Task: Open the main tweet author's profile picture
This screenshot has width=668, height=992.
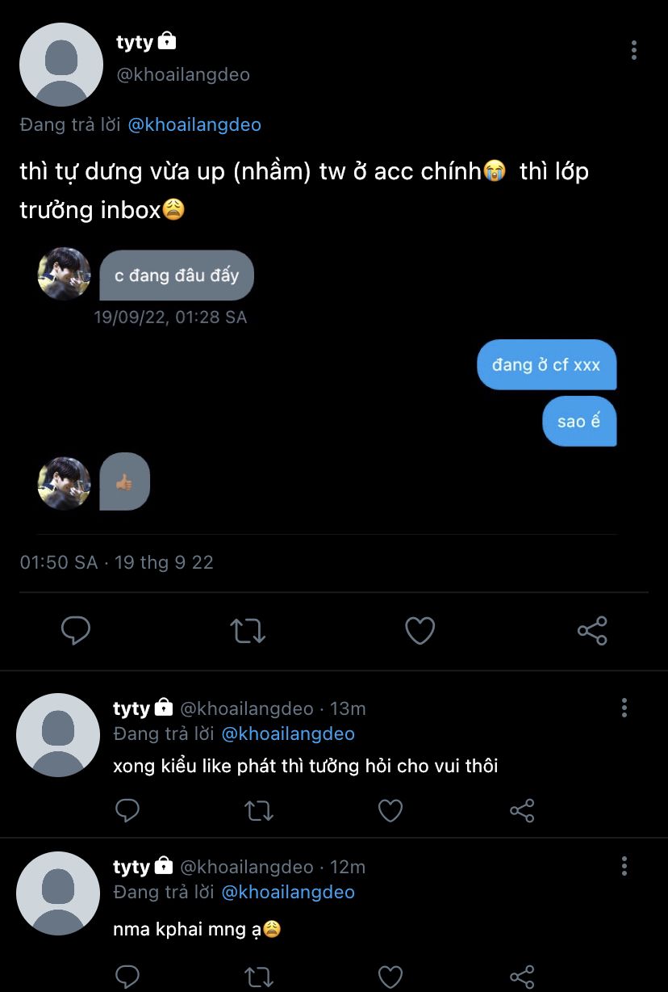Action: click(61, 65)
